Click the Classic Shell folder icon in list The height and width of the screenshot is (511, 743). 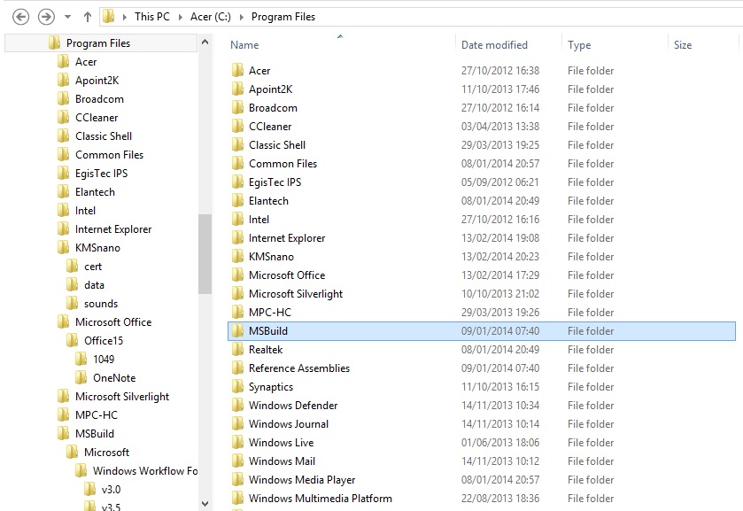click(238, 145)
